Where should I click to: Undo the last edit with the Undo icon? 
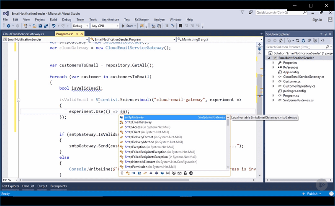(54, 26)
